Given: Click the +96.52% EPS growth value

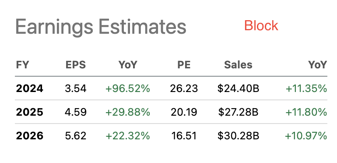Looking at the screenshot, I should coord(128,89).
